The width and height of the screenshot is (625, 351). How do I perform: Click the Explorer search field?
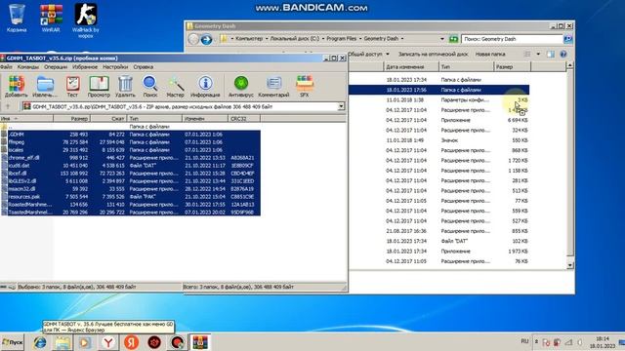tap(512, 39)
